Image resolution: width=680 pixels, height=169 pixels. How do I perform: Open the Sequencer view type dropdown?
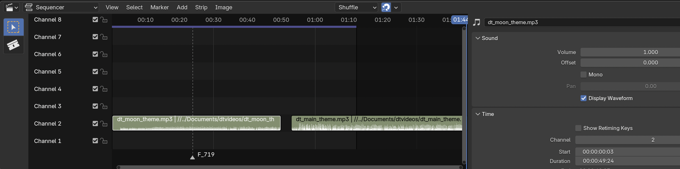click(x=61, y=7)
